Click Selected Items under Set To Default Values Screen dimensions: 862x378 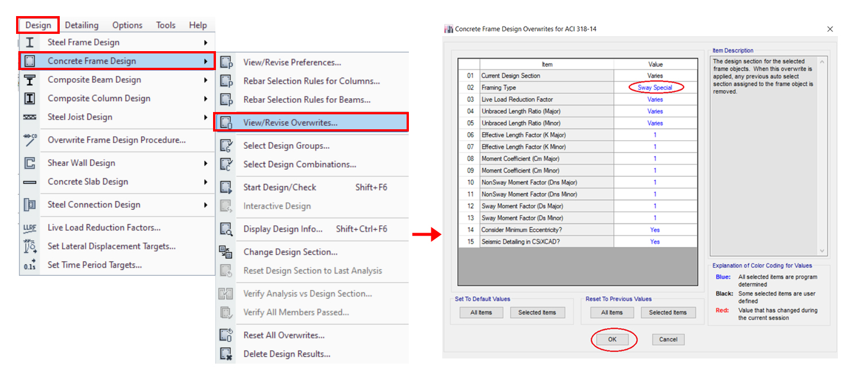coord(537,313)
